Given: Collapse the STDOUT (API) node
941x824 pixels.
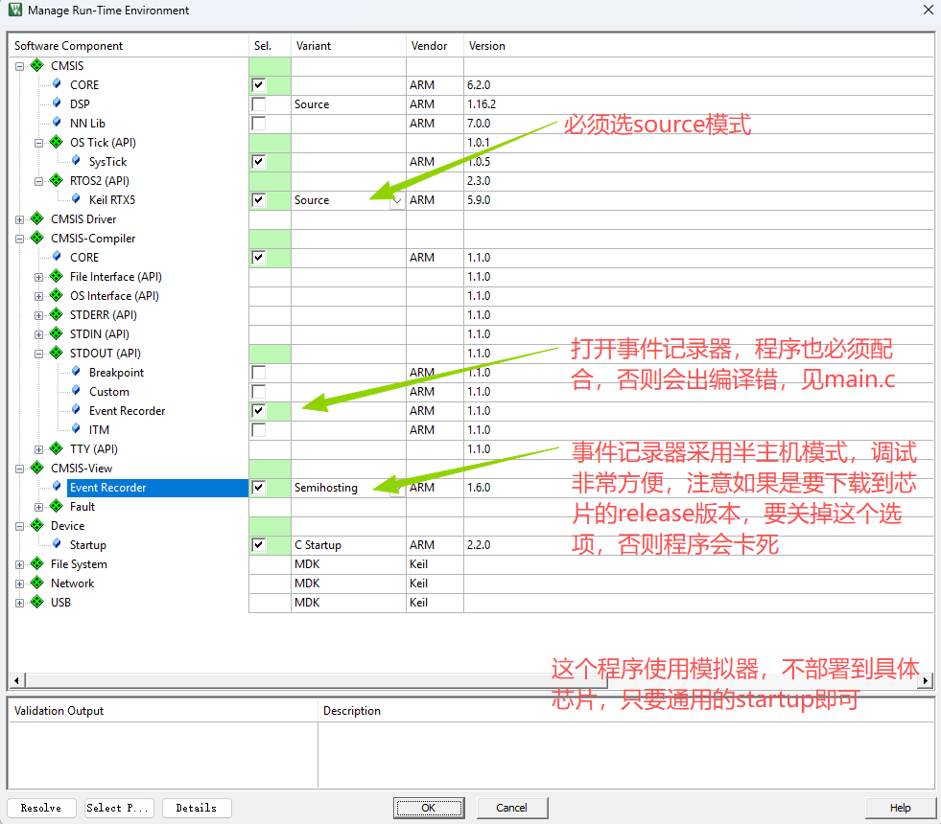Looking at the screenshot, I should pos(39,355).
